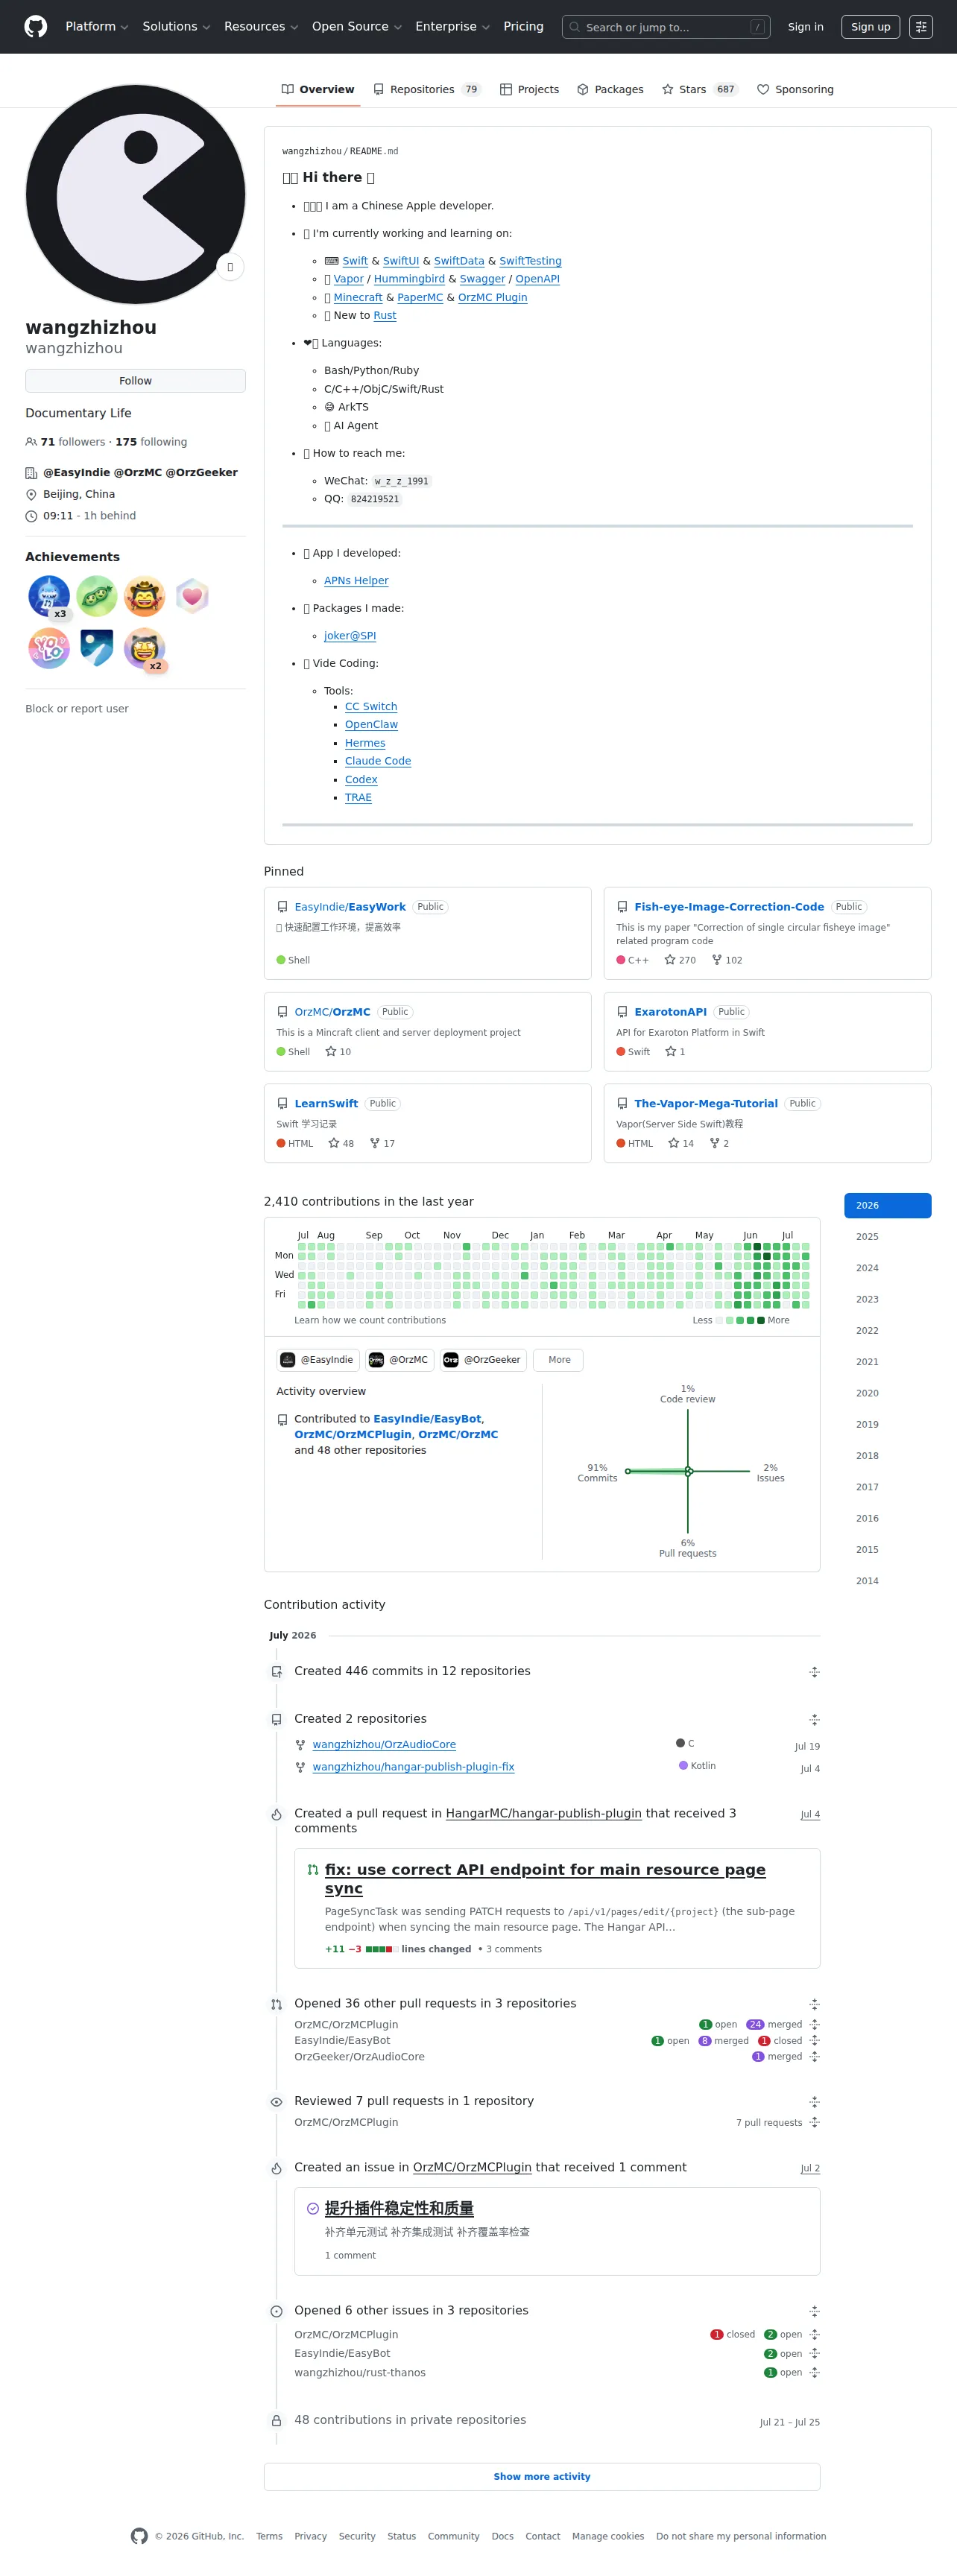Open the Pricing link in header

(x=524, y=27)
